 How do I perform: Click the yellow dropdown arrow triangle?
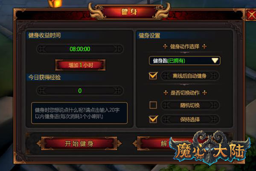(x=215, y=61)
